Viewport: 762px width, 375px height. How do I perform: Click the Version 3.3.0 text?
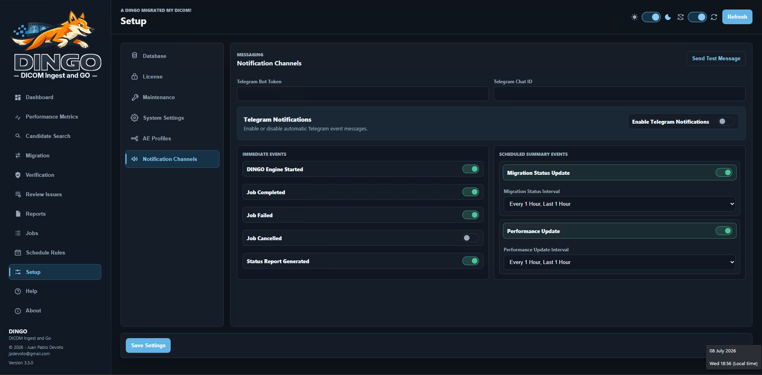click(x=21, y=363)
